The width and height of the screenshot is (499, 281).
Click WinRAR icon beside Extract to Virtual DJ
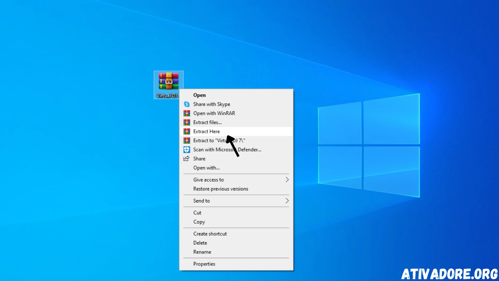tap(187, 140)
